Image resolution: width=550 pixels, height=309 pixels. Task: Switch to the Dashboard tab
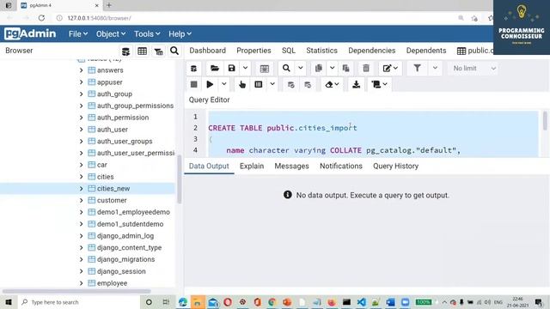pyautogui.click(x=208, y=51)
